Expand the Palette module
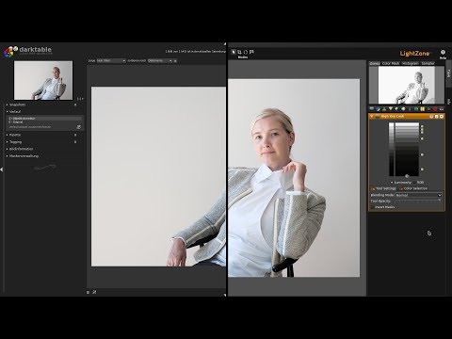 coord(7,135)
